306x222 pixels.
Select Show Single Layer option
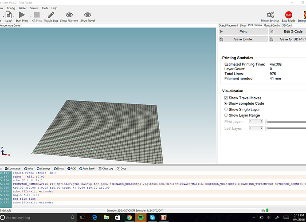pos(226,109)
